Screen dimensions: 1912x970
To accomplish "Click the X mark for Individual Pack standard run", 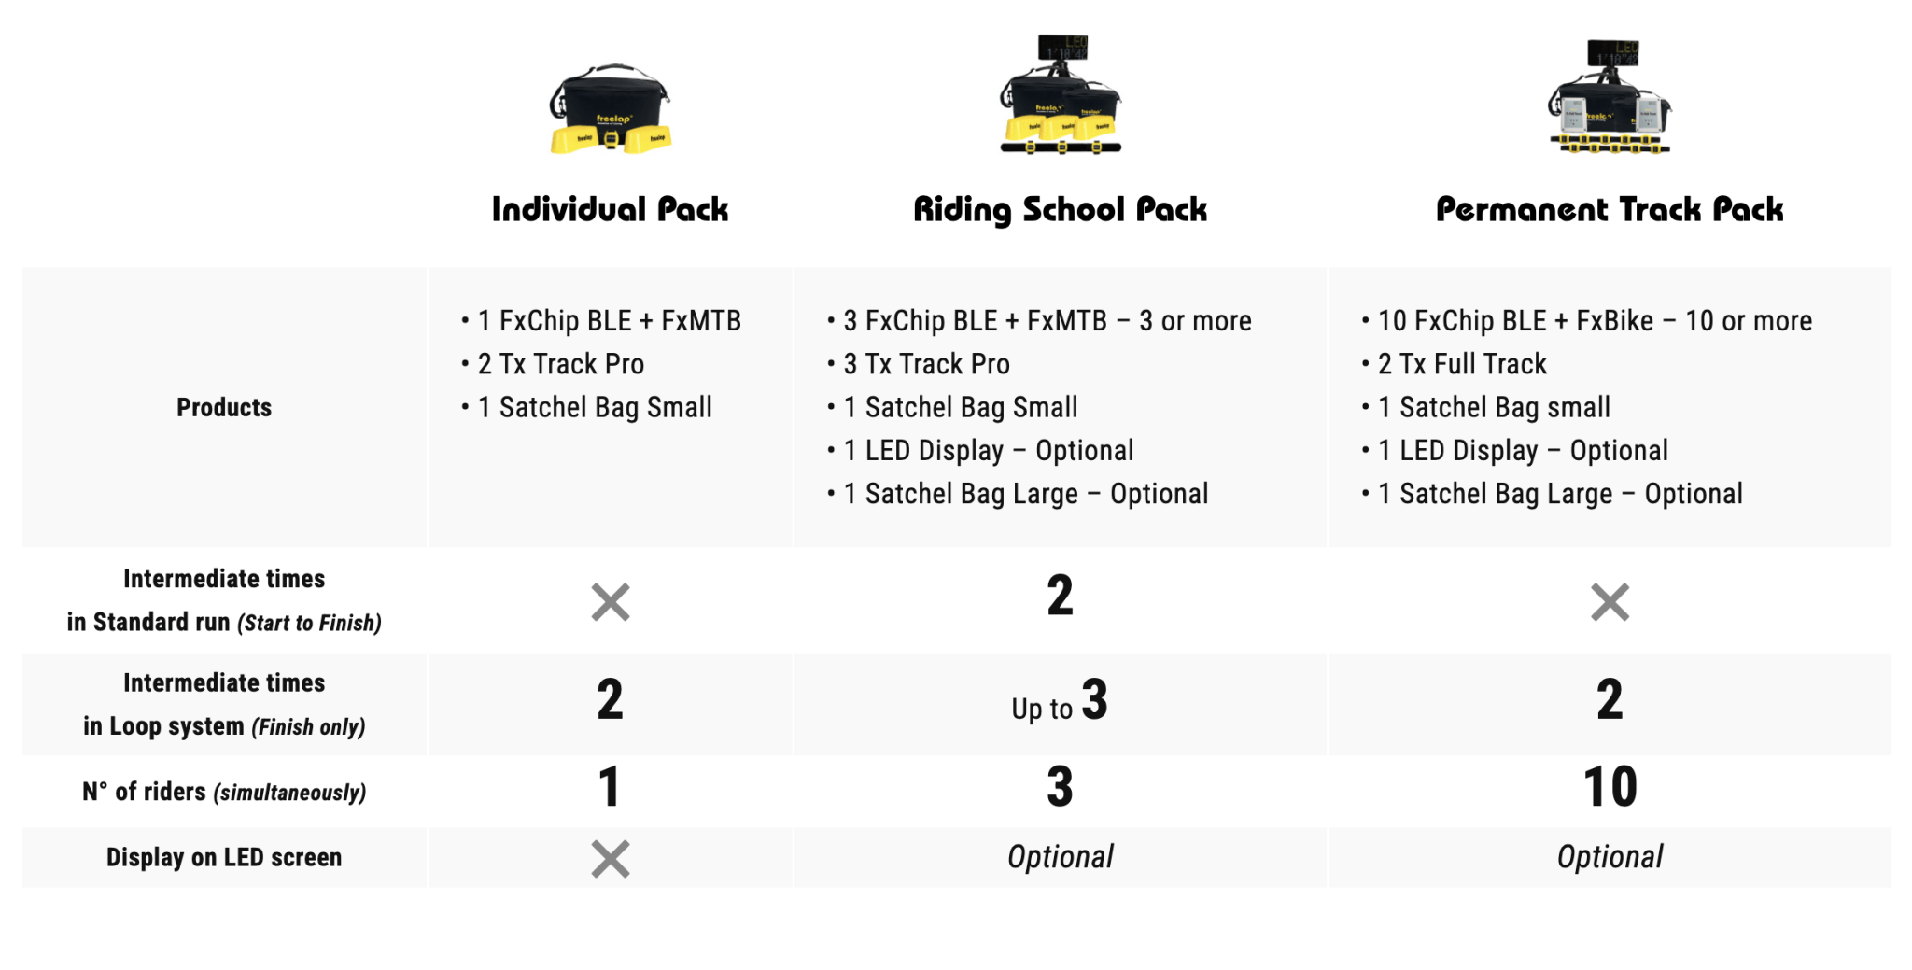I will coord(611,602).
